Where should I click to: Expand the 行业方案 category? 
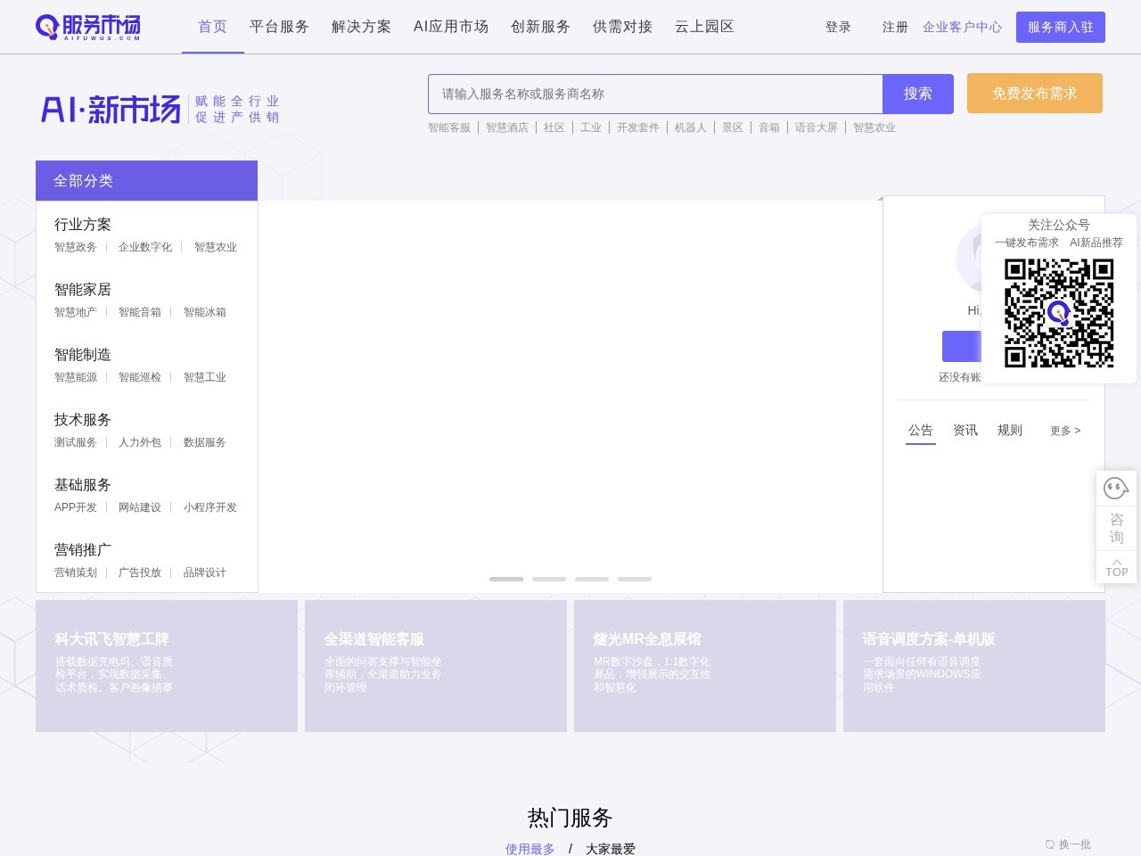point(83,225)
